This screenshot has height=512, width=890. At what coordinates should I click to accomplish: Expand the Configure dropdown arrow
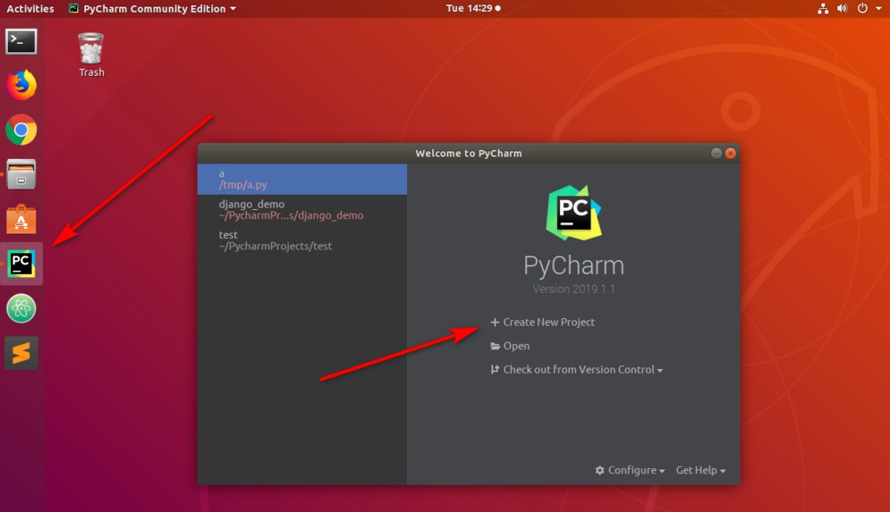click(x=662, y=471)
